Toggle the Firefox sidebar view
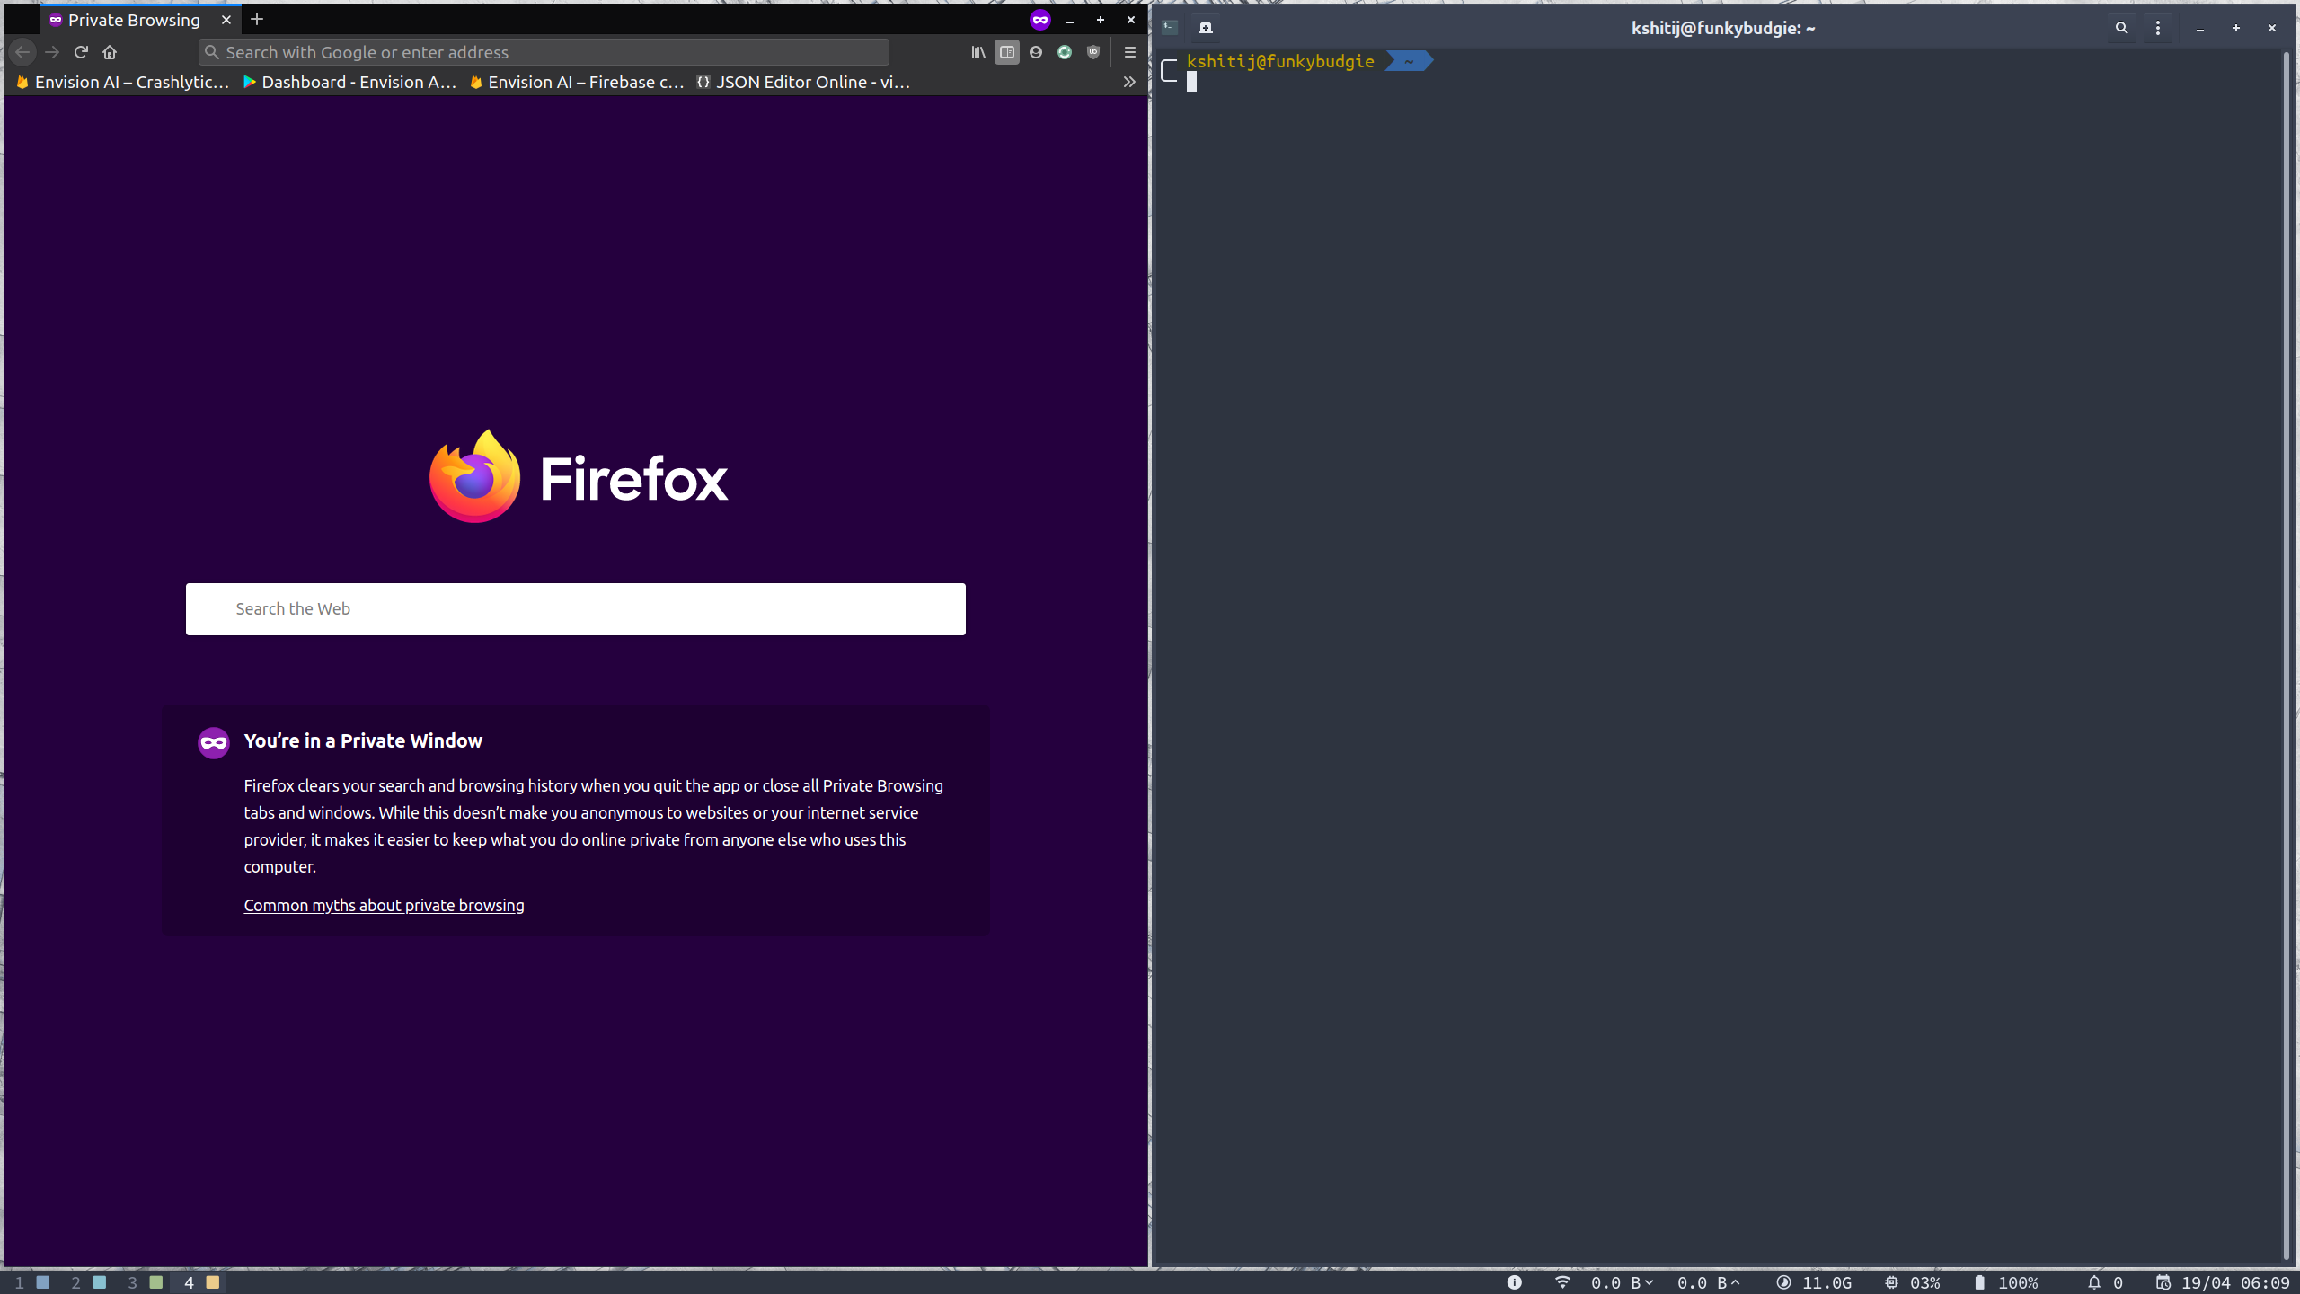2300x1294 pixels. [1007, 52]
